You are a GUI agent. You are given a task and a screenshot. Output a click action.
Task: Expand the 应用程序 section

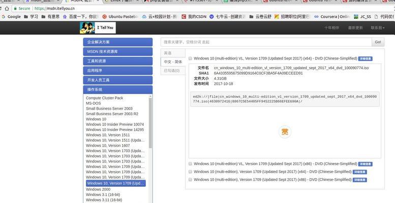(117, 71)
